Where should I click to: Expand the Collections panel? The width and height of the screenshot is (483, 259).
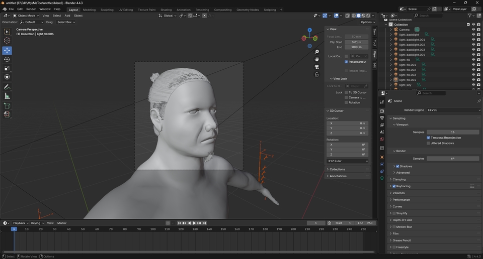337,169
